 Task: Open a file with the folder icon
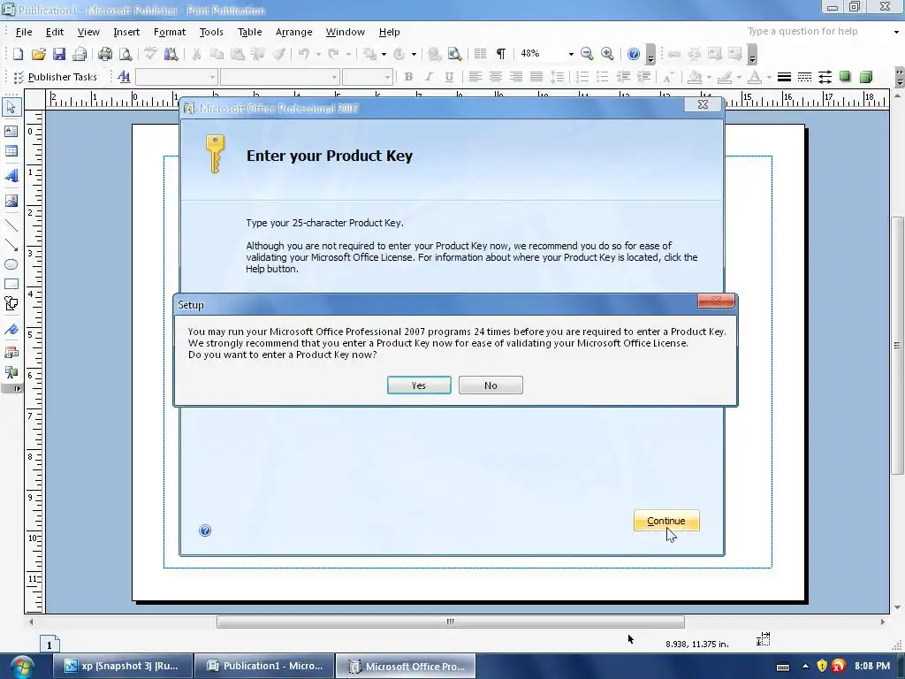39,54
